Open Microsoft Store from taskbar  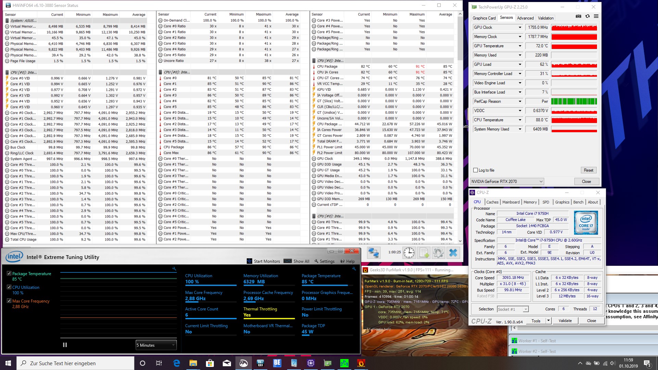210,363
